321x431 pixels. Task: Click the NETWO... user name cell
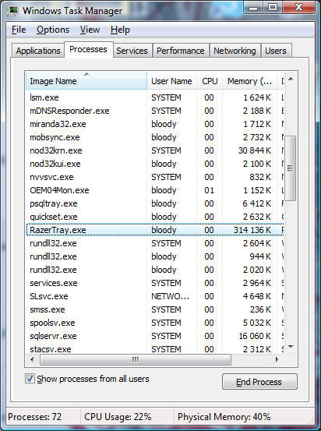pos(170,296)
